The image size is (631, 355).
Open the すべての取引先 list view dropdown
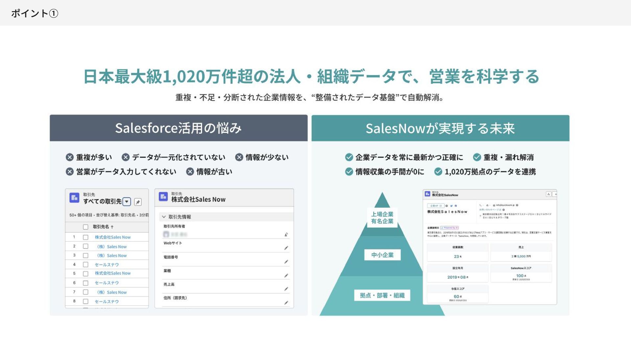(127, 202)
